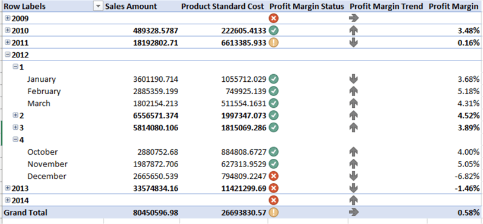This screenshot has width=483, height=224.
Task: Click quarter 2 green check status icon
Action: coord(273,115)
